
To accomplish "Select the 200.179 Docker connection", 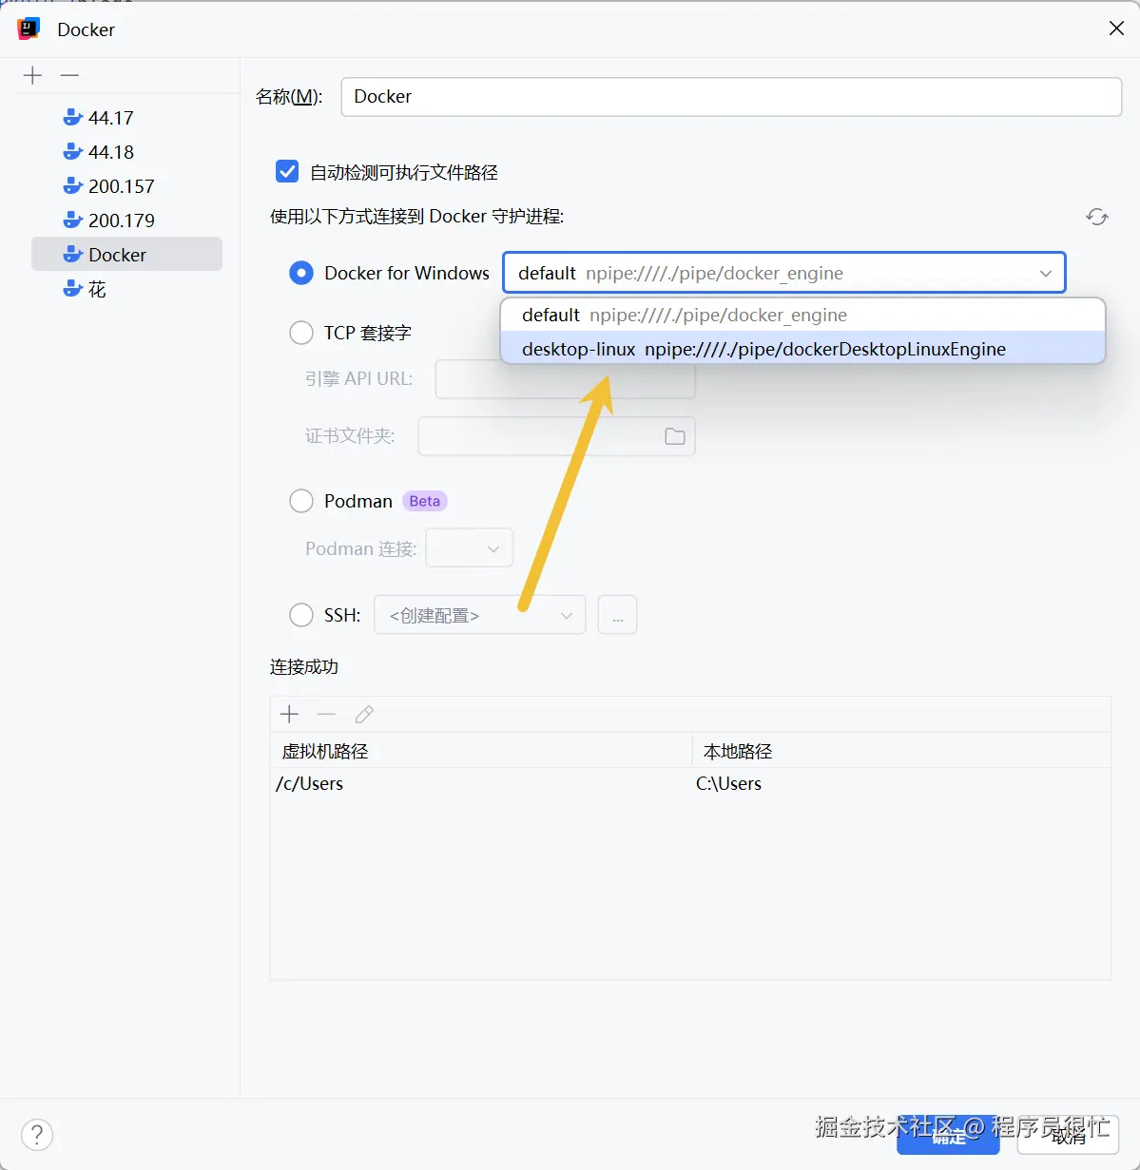I will coord(126,221).
